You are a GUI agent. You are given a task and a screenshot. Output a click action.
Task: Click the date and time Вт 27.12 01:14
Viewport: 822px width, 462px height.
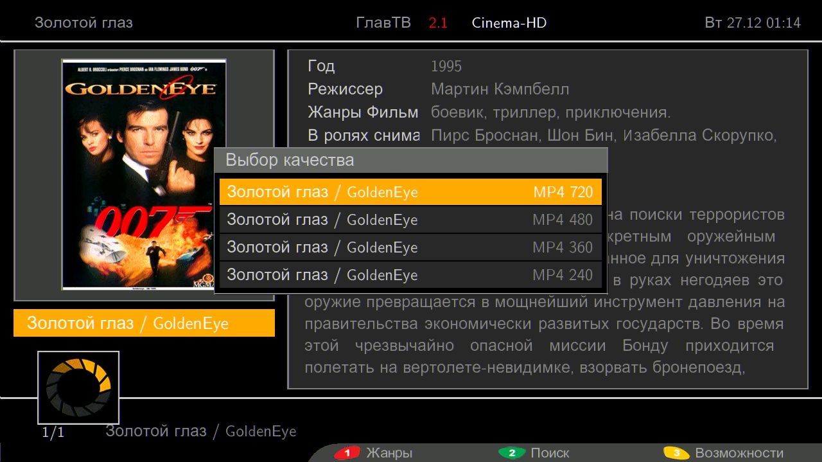pyautogui.click(x=753, y=22)
